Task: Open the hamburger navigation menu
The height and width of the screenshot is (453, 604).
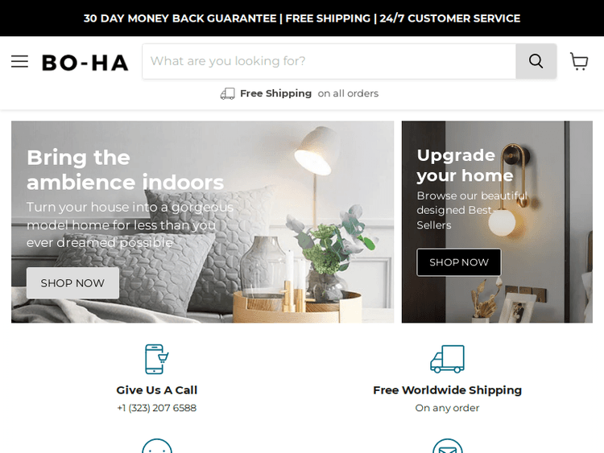Action: (x=19, y=62)
